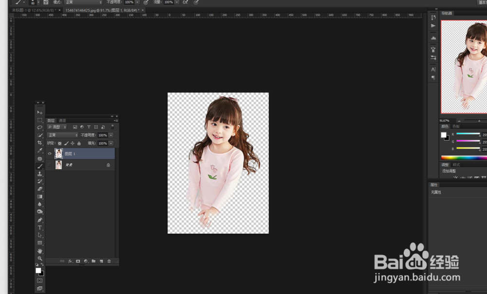
Task: Select the Zoom tool
Action: pyautogui.click(x=40, y=258)
